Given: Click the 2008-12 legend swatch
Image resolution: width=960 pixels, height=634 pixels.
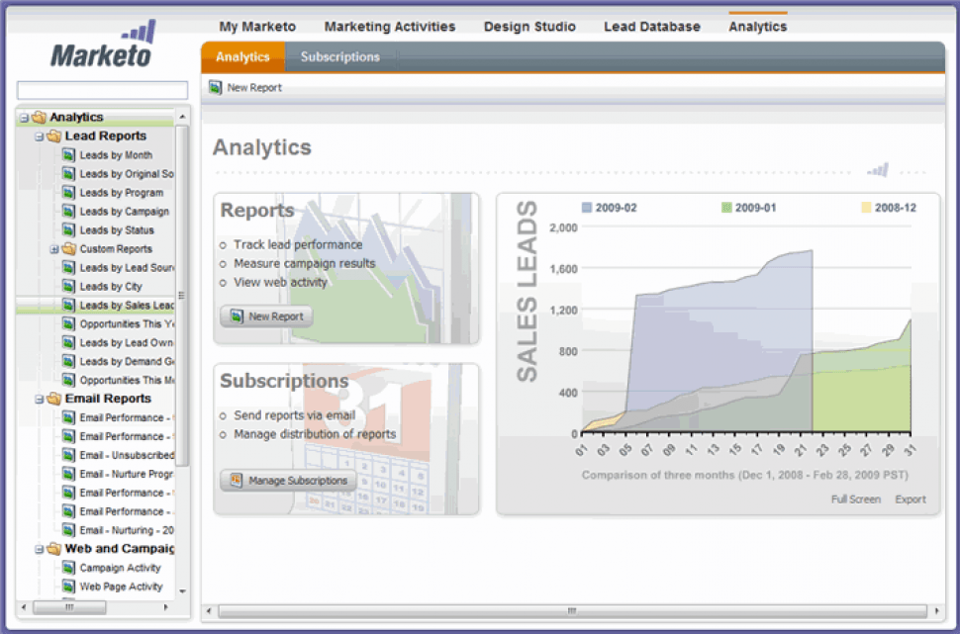Looking at the screenshot, I should coord(866,208).
